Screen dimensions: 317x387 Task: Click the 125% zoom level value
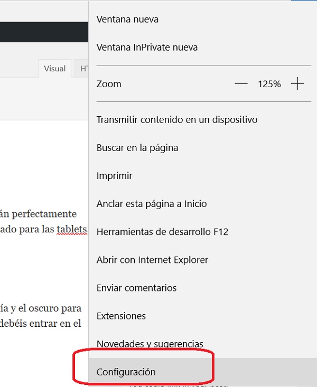pyautogui.click(x=269, y=84)
